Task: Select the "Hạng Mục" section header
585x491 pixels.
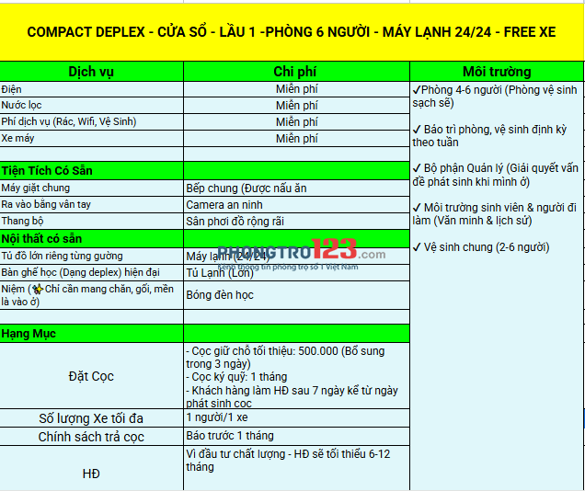Action: [32, 332]
